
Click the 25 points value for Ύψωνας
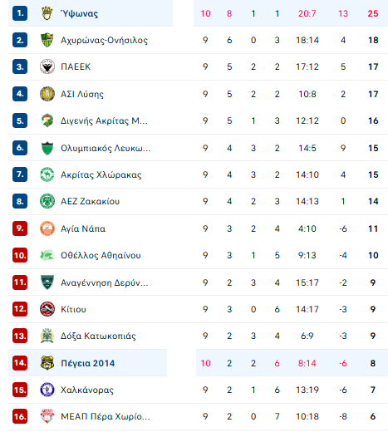(x=373, y=13)
